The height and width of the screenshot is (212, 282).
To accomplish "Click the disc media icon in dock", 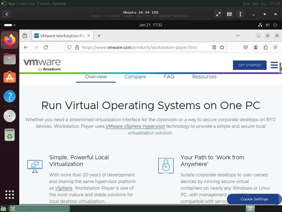I will (x=10, y=116).
